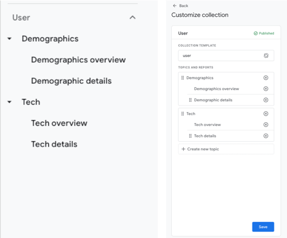Viewport: 287px width, 238px height.
Task: Click the drag handle beside Tech details
Action: [190, 136]
